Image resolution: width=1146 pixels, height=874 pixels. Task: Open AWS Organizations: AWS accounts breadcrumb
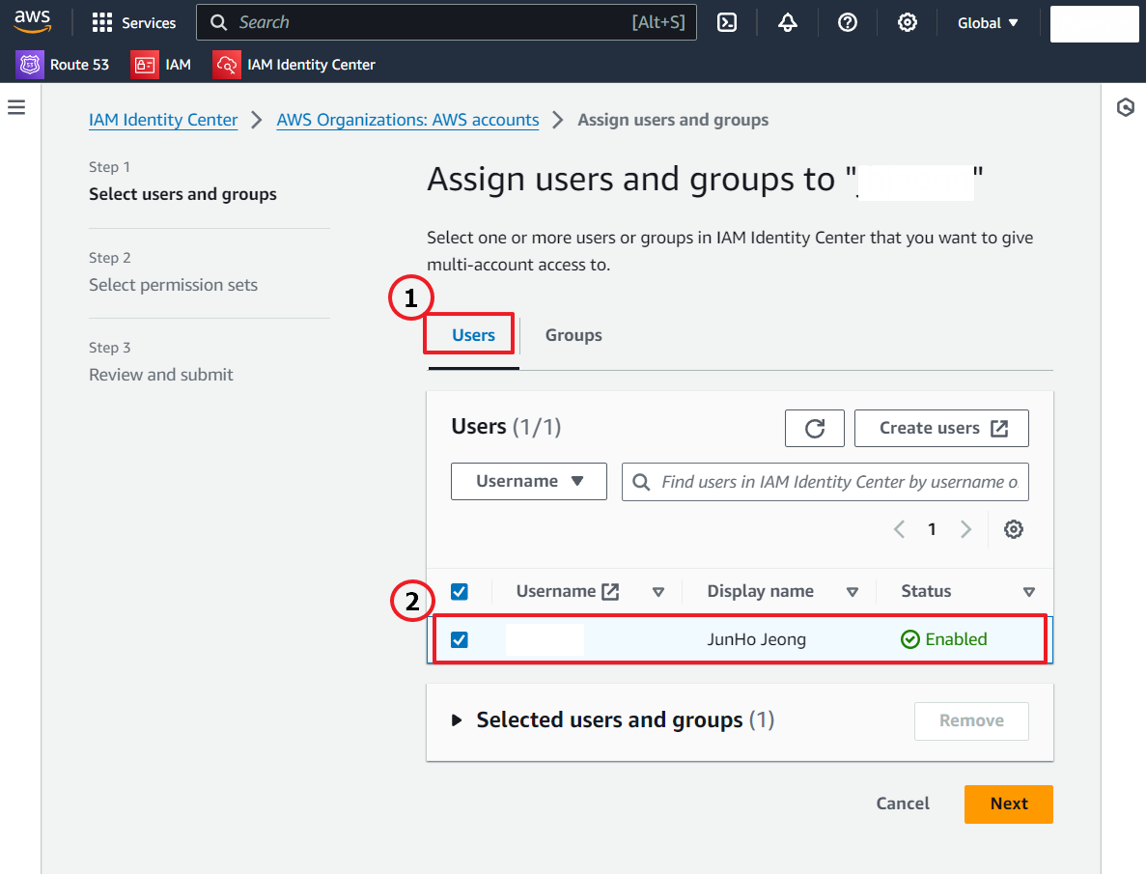407,120
